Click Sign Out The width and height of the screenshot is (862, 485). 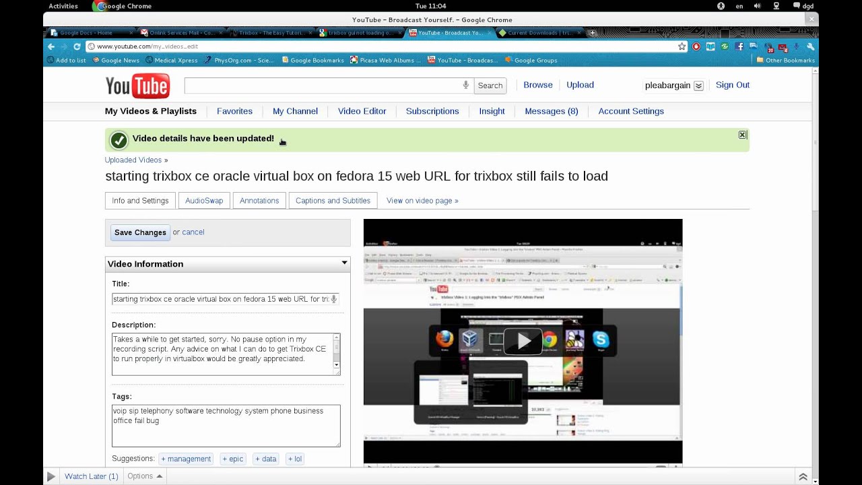(x=733, y=85)
